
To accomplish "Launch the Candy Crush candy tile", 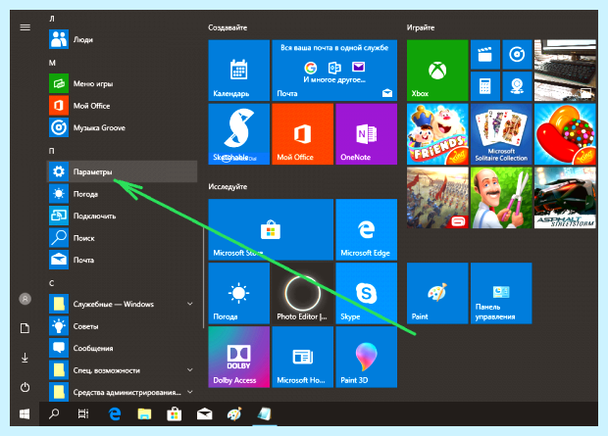I will (565, 133).
